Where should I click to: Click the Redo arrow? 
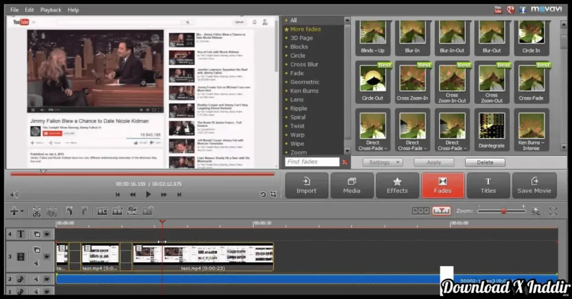click(84, 211)
